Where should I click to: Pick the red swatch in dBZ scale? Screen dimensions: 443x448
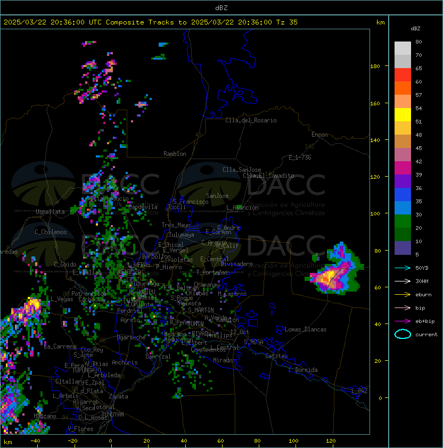(x=403, y=75)
